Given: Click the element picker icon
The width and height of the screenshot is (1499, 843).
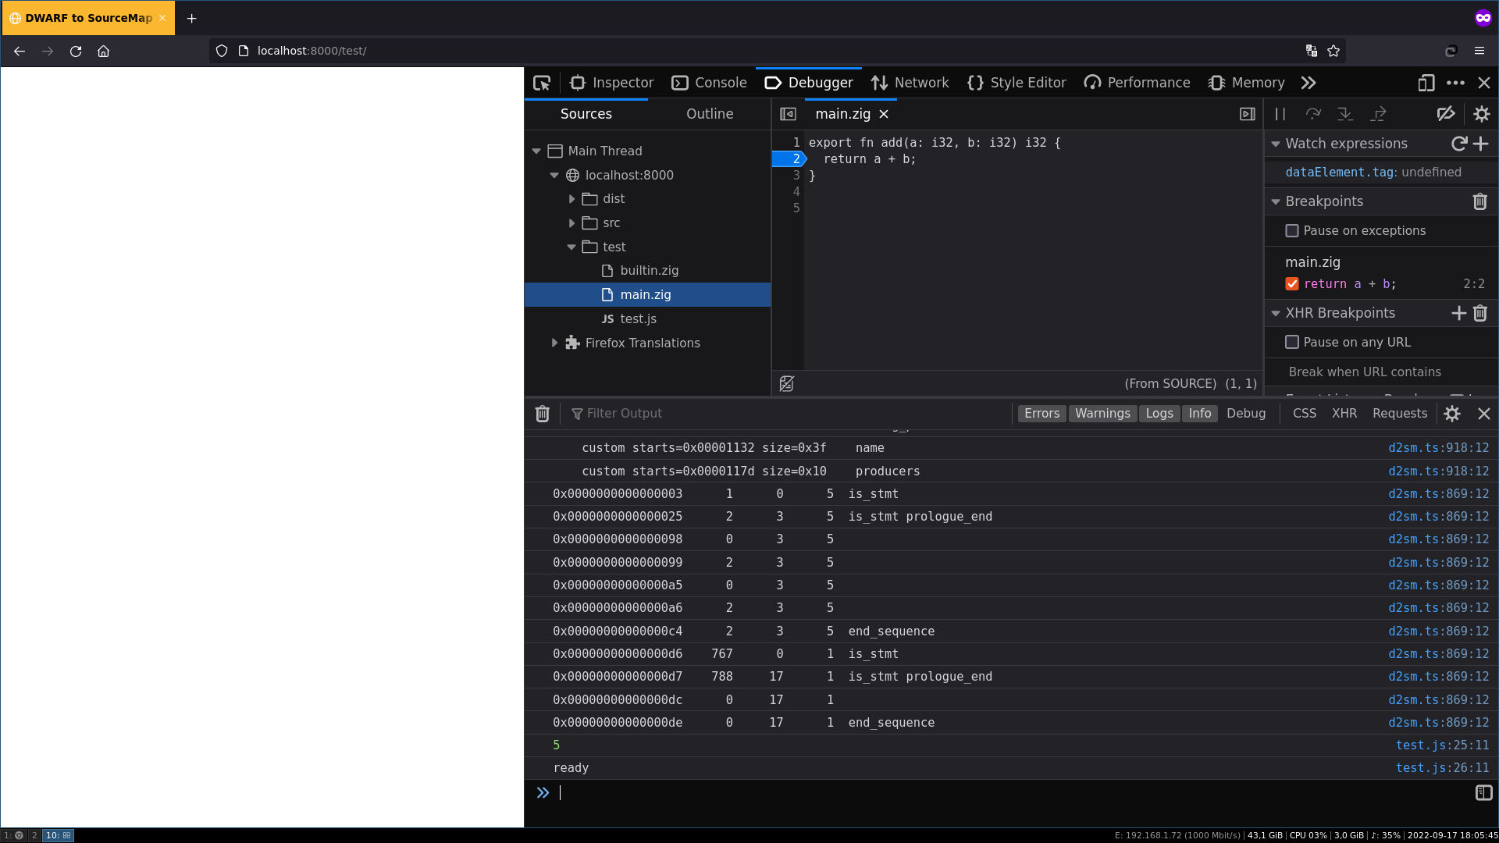Looking at the screenshot, I should [x=542, y=83].
